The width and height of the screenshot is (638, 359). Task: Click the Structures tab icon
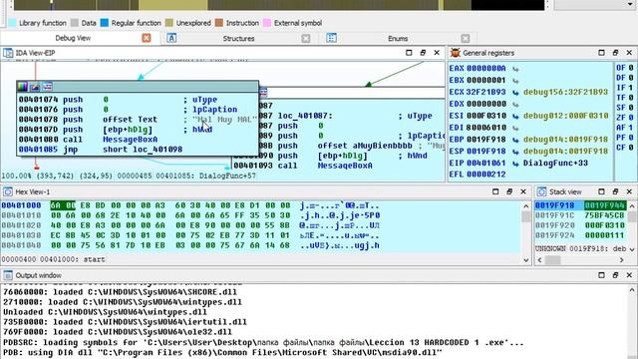(x=171, y=38)
